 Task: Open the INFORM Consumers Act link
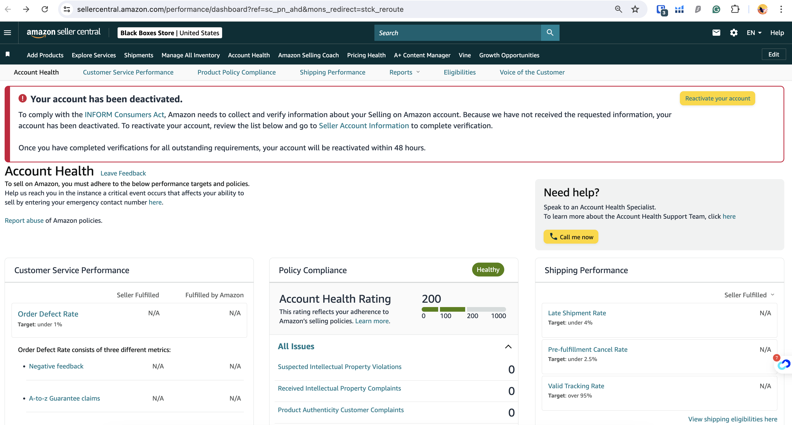pyautogui.click(x=124, y=115)
